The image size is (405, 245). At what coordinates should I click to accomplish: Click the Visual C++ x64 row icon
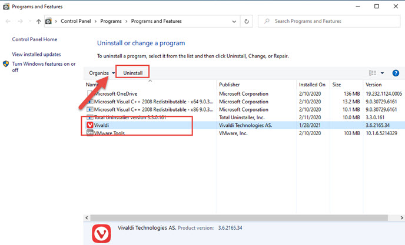(90, 102)
